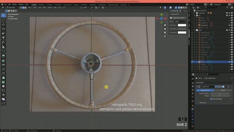Hide the Collection via its eye icon
Image resolution: width=234 pixels, height=132 pixels.
coord(229,13)
